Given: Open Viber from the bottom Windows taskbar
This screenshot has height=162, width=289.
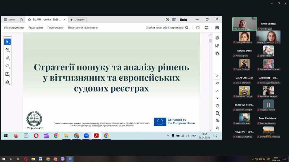Looking at the screenshot, I should [63, 159].
